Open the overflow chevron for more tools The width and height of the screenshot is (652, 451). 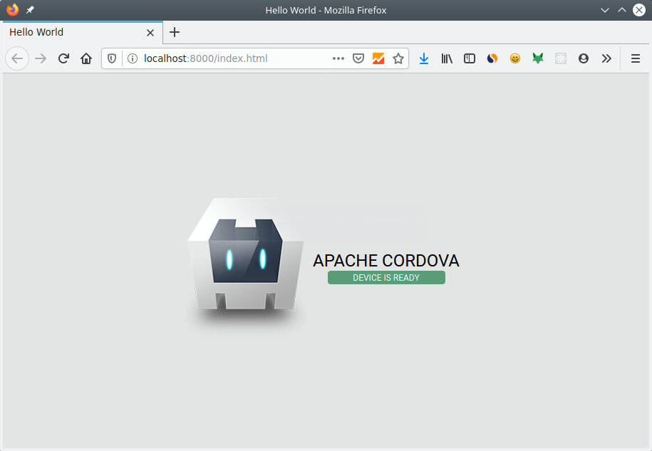coord(606,58)
